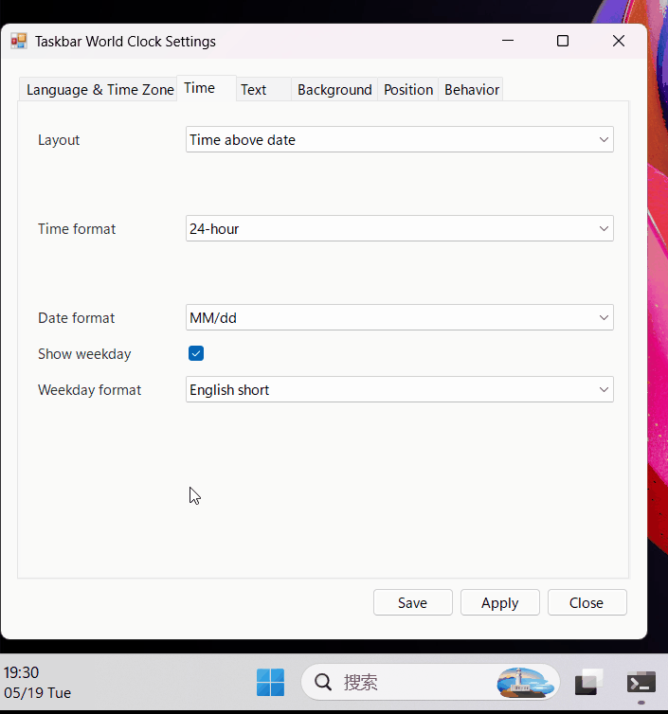Click the search magnifier icon in taskbar
668x714 pixels.
(323, 682)
